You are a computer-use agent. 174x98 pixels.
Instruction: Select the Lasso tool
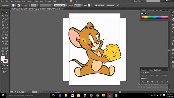coord(7,16)
